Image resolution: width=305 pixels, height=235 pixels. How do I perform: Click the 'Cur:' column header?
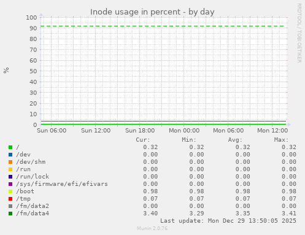[143, 140]
